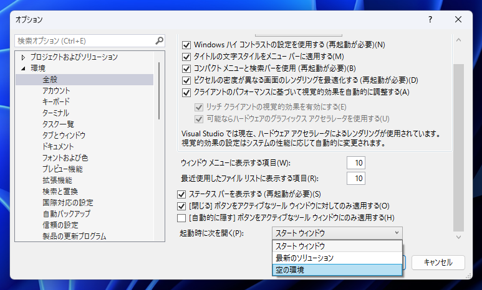The width and height of the screenshot is (482, 290).
Task: Click the options tree scrollbar thumb
Action: 159,91
